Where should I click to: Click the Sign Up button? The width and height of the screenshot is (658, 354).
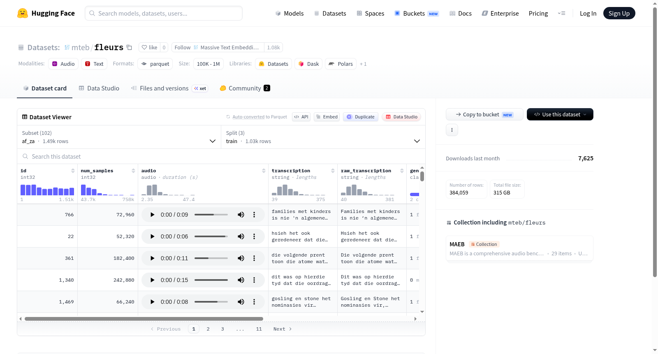tap(619, 13)
